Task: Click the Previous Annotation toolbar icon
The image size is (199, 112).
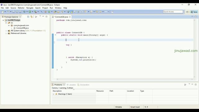Action: point(91,12)
